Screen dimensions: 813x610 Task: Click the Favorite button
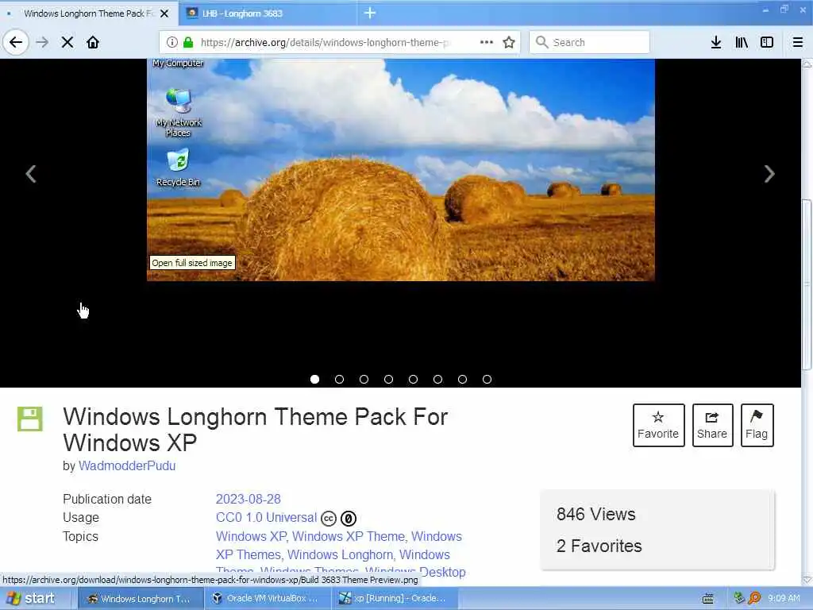click(x=658, y=425)
